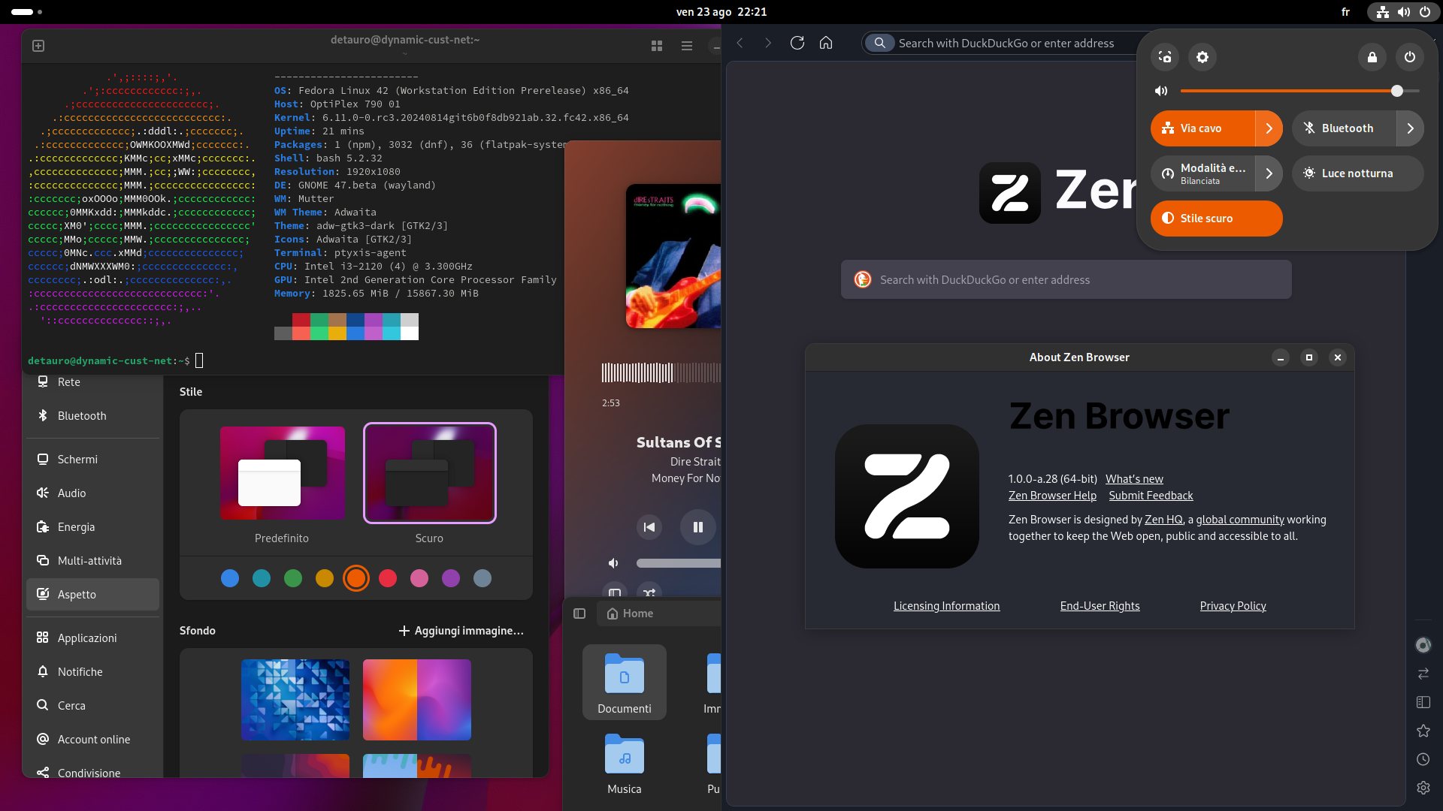Open Zen Browser Help link

click(x=1052, y=496)
